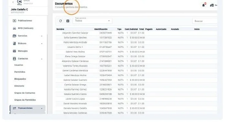Select the Camila Salazar Ortega row

[136, 85]
